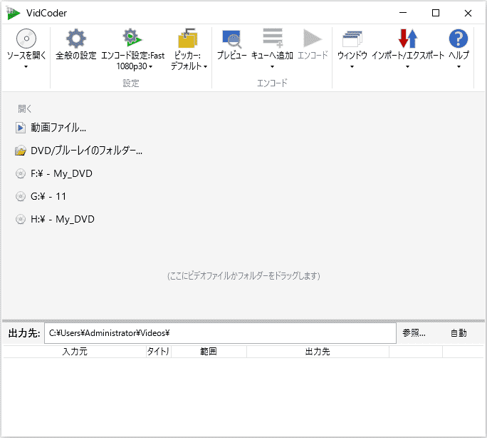Click the タイトル column header
The image size is (487, 438).
tap(158, 352)
